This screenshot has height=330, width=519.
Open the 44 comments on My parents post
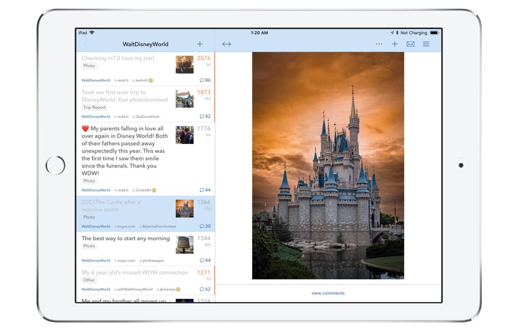click(205, 190)
